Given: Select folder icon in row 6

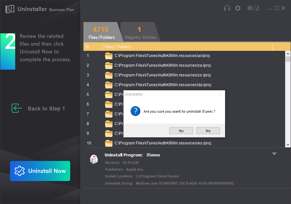Looking at the screenshot, I should pos(109,104).
